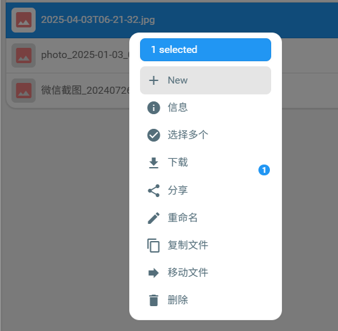Click the copy files icon
The image size is (338, 331).
coord(153,246)
